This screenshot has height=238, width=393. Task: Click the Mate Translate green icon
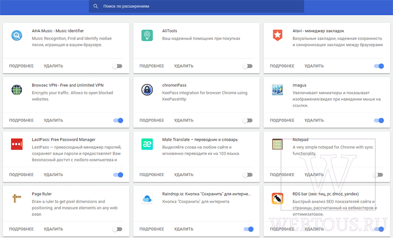pos(147,144)
